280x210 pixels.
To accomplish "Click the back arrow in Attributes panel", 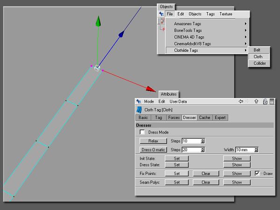I will tap(241, 101).
